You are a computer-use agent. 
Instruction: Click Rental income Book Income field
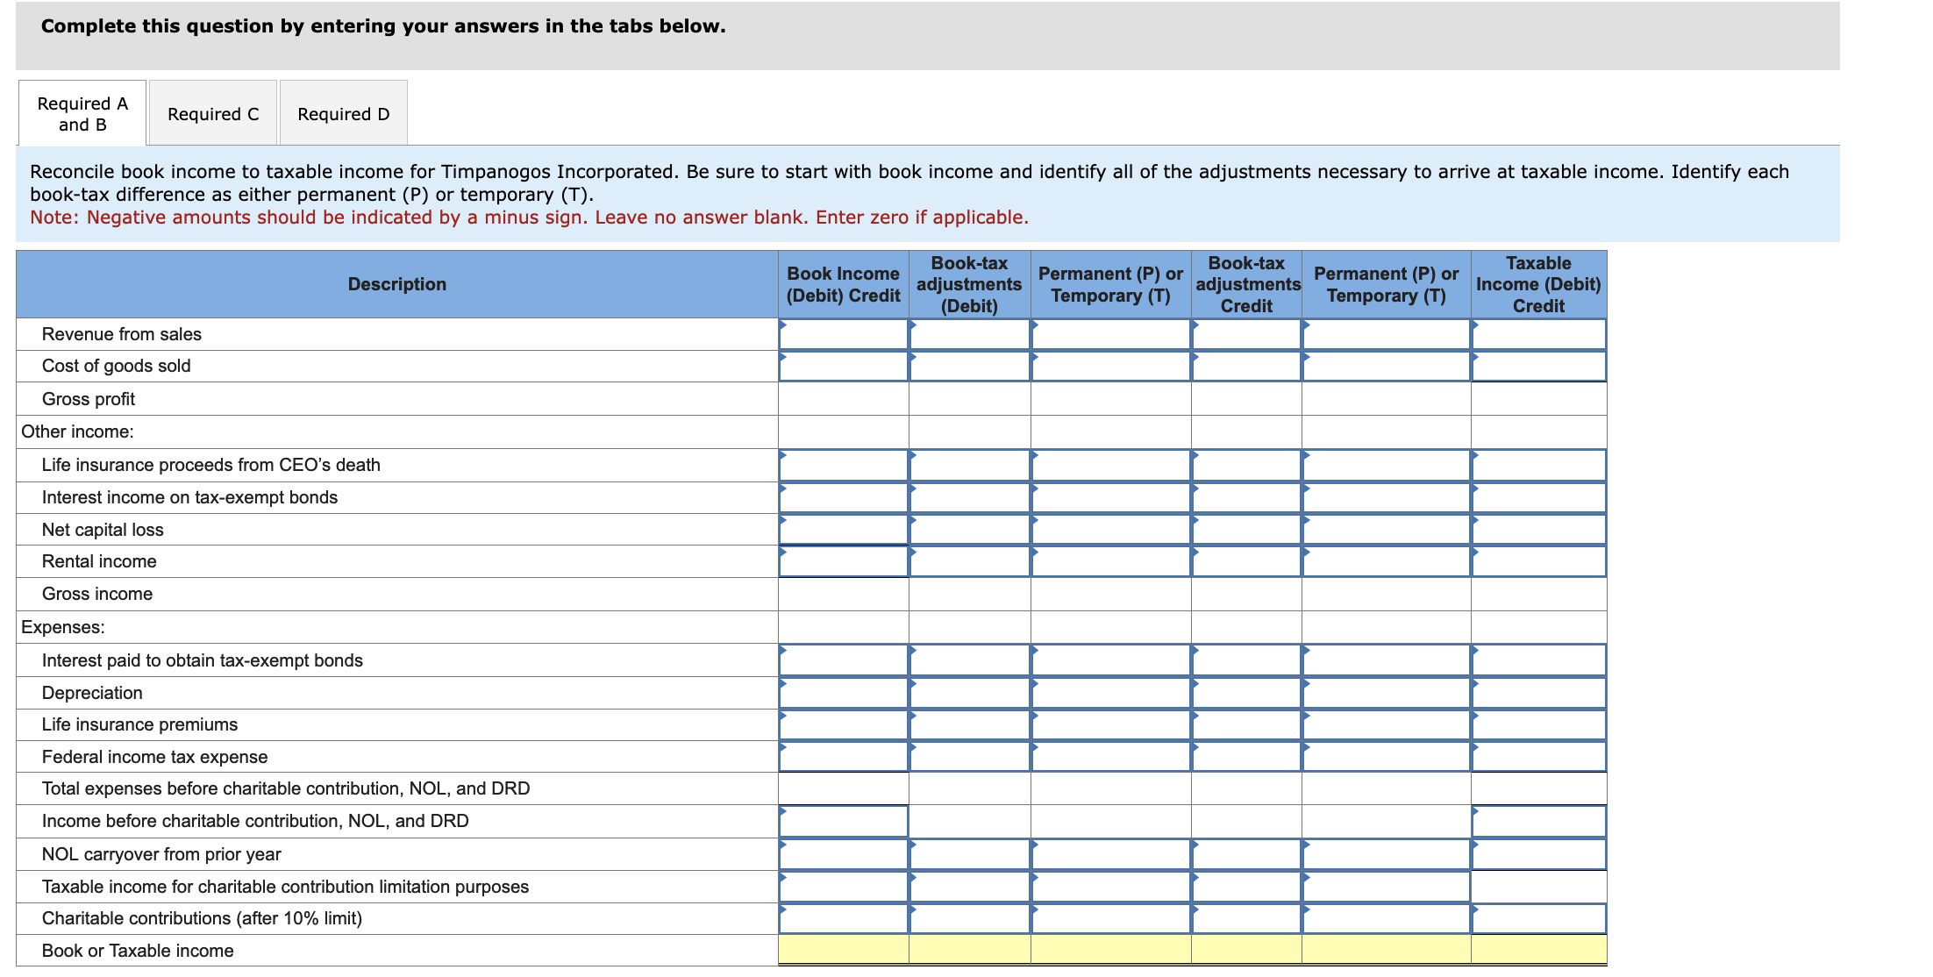pyautogui.click(x=842, y=561)
